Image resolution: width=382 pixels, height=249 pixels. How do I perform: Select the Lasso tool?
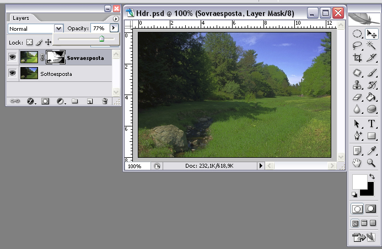pos(357,46)
